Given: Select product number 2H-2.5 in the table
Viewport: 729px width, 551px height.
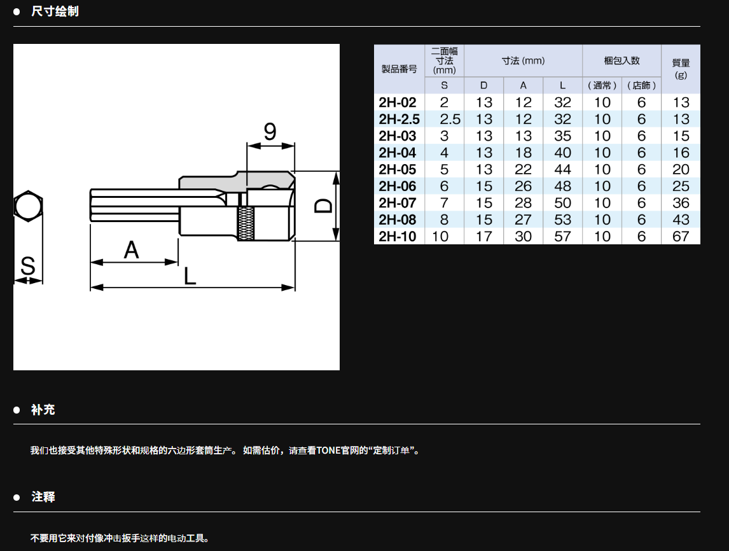Looking at the screenshot, I should pyautogui.click(x=399, y=119).
